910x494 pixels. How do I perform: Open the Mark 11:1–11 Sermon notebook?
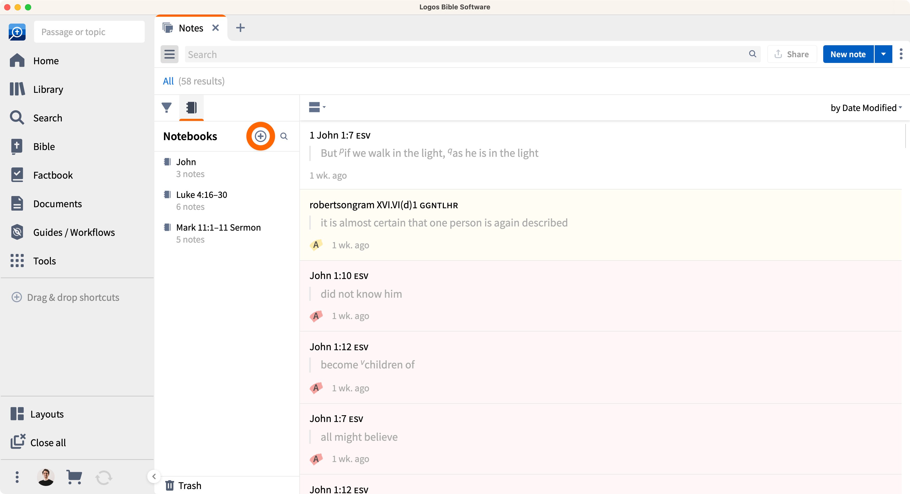[227, 233]
